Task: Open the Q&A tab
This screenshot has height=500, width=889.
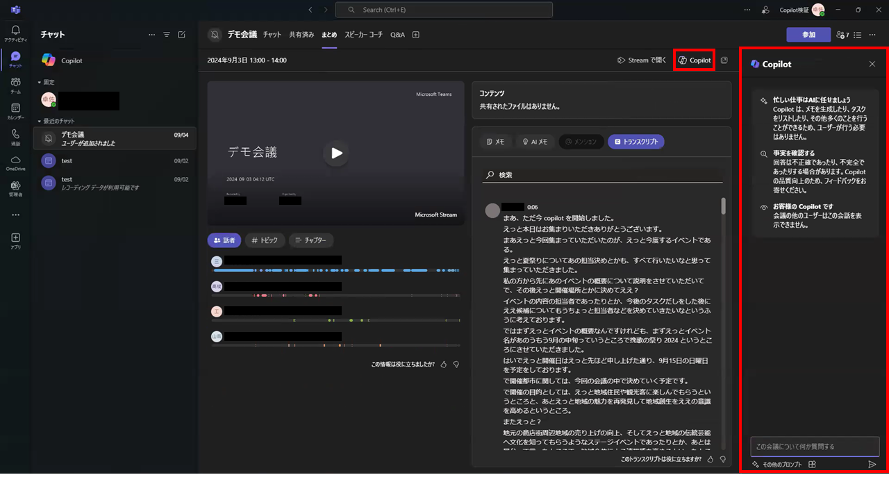Action: pyautogui.click(x=397, y=35)
